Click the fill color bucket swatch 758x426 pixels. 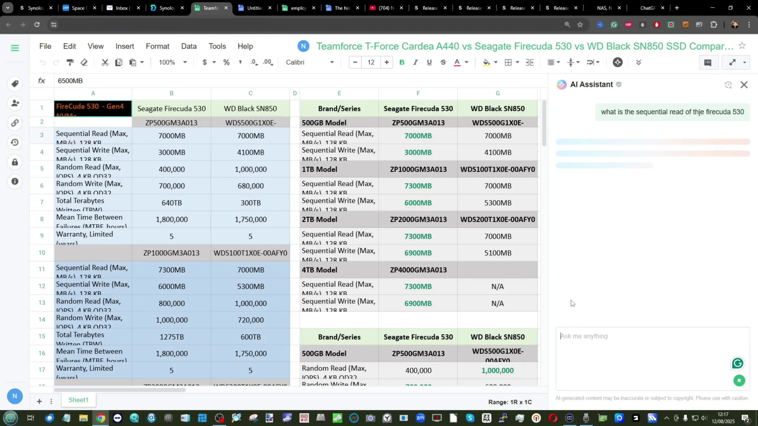tap(486, 62)
